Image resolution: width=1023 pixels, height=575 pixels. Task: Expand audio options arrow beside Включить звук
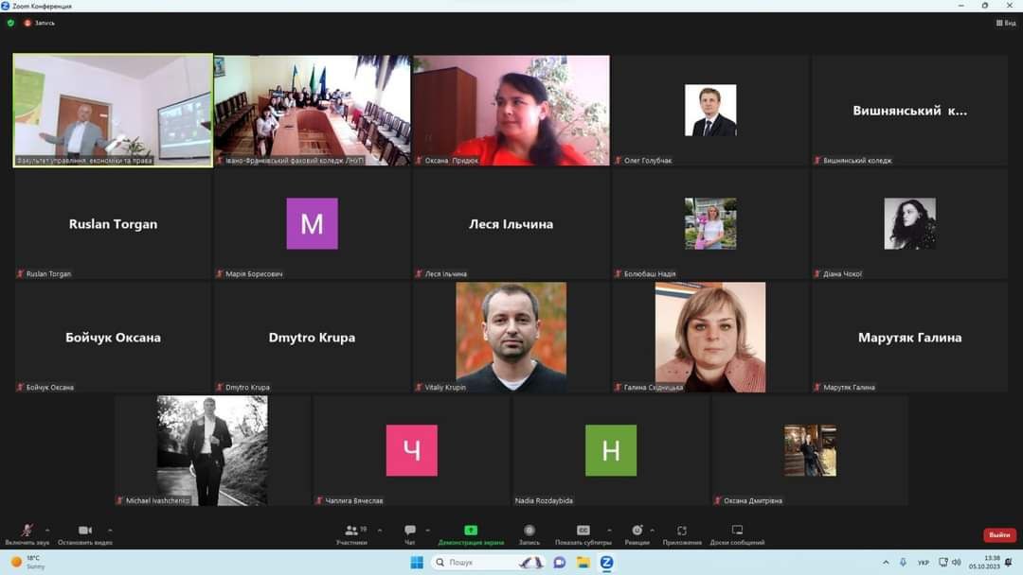pyautogui.click(x=47, y=530)
